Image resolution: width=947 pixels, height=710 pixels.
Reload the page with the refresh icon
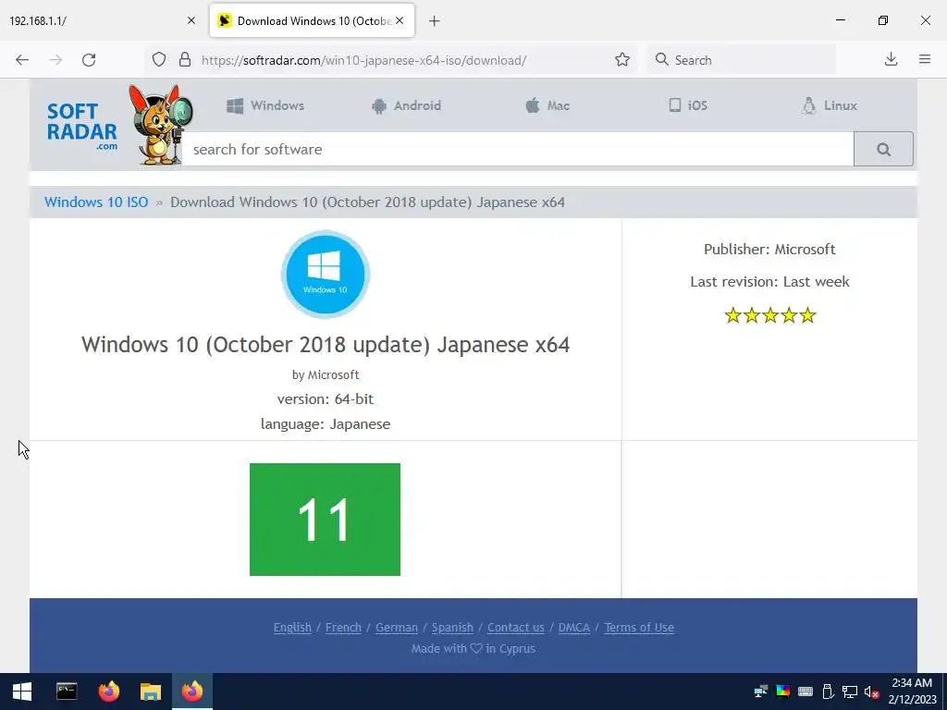tap(89, 60)
